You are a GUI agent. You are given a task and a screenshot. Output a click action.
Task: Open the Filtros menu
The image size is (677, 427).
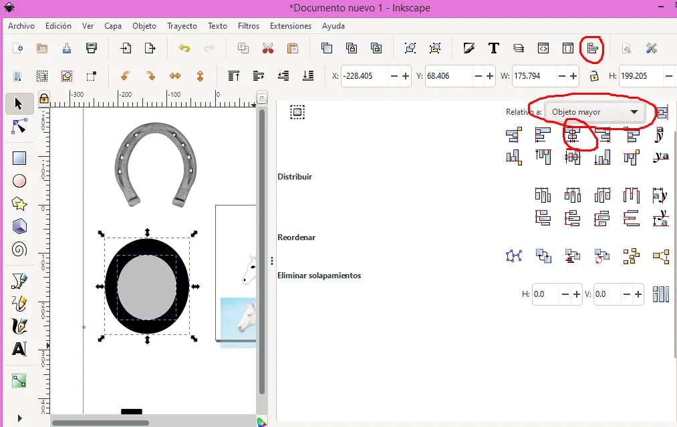point(249,26)
